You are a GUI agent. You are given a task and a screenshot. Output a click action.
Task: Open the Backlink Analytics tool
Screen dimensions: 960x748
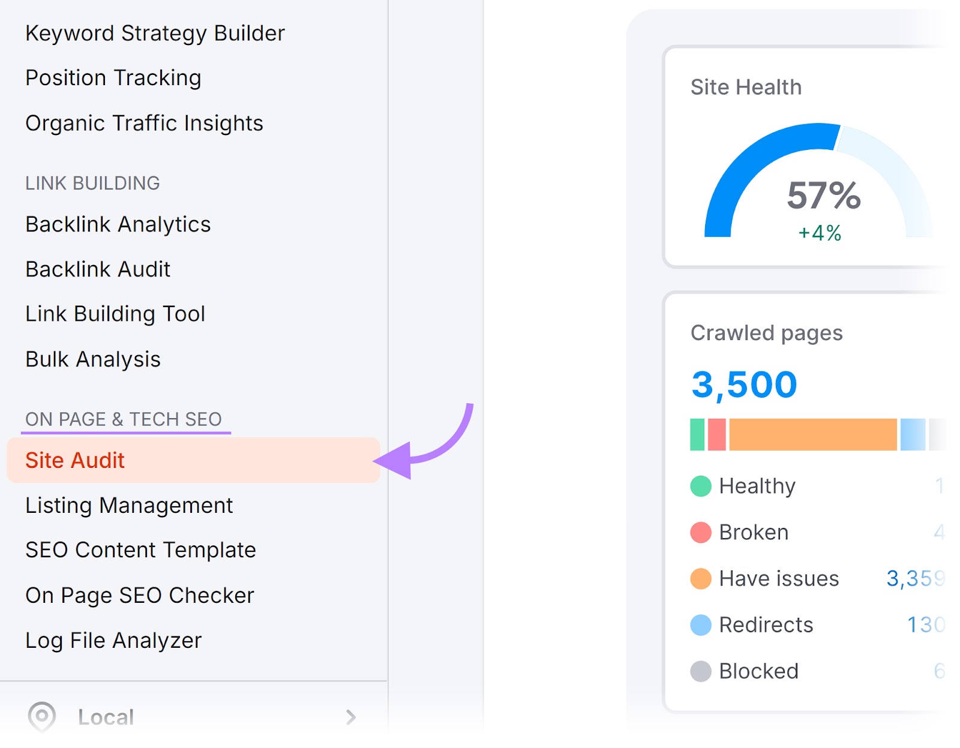click(x=118, y=224)
